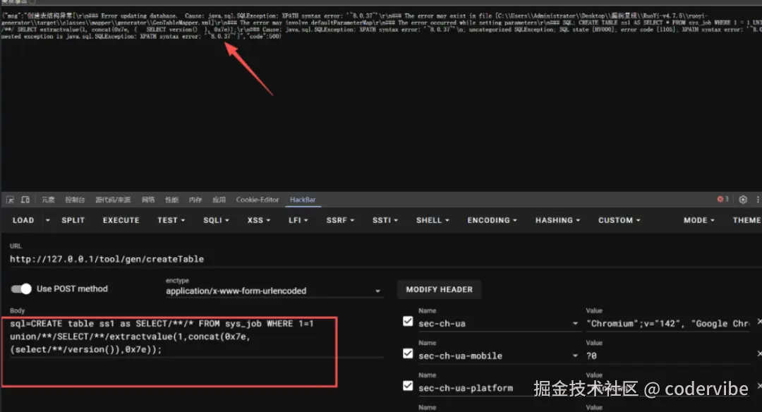
Task: Select the HackBar tab
Action: [303, 200]
